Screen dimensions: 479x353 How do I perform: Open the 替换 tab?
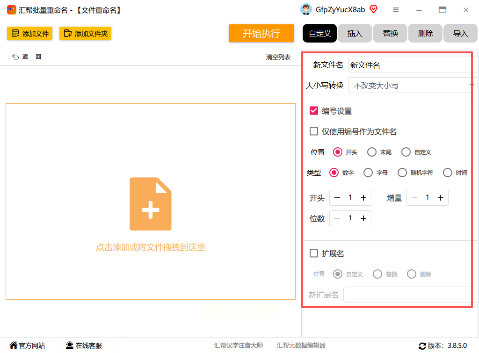(x=390, y=33)
